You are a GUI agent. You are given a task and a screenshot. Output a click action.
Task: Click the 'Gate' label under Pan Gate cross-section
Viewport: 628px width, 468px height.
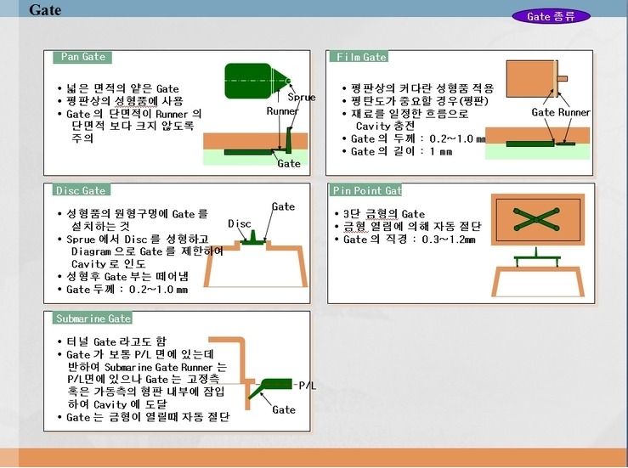tap(289, 163)
